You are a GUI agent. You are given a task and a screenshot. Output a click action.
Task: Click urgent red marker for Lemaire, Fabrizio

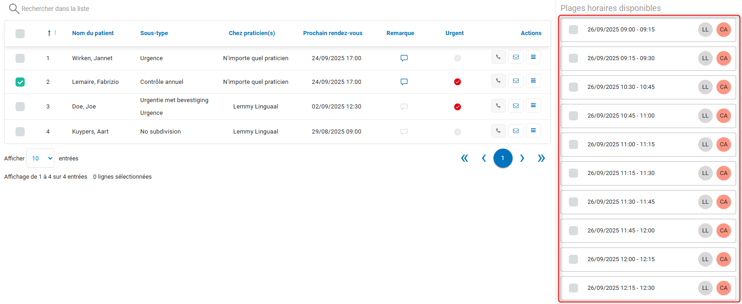[457, 82]
